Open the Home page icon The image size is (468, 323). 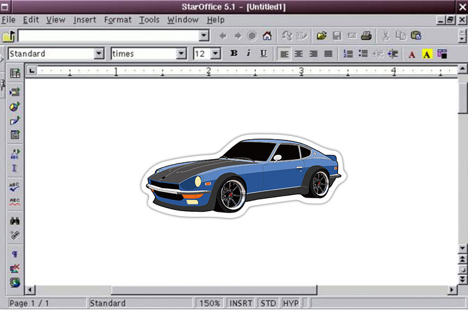[x=267, y=36]
